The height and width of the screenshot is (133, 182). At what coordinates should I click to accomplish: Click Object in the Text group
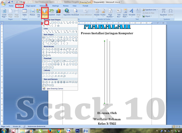click(147, 16)
